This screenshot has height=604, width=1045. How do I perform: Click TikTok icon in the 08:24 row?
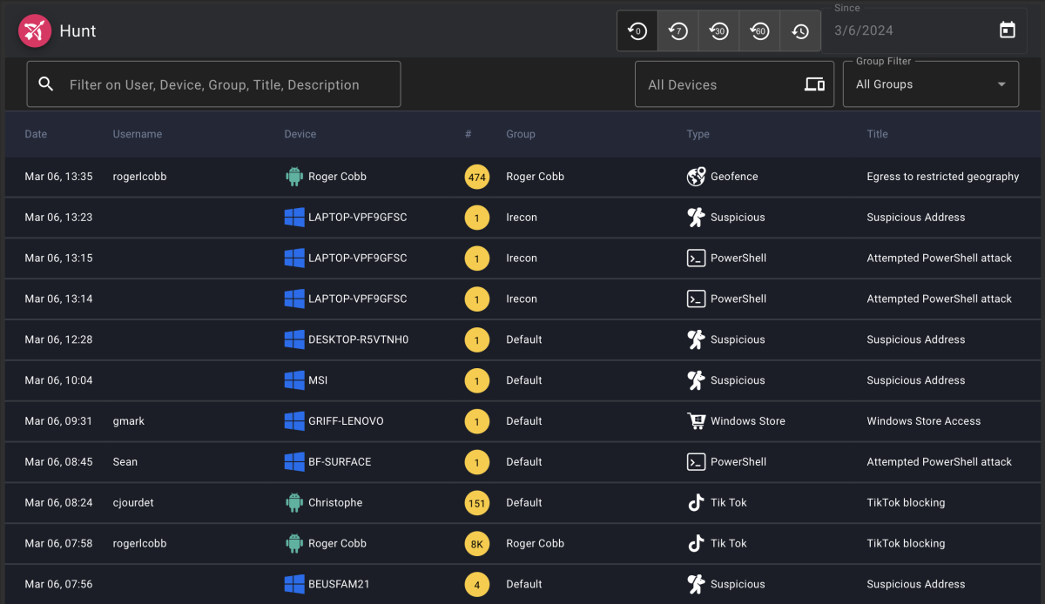click(696, 502)
